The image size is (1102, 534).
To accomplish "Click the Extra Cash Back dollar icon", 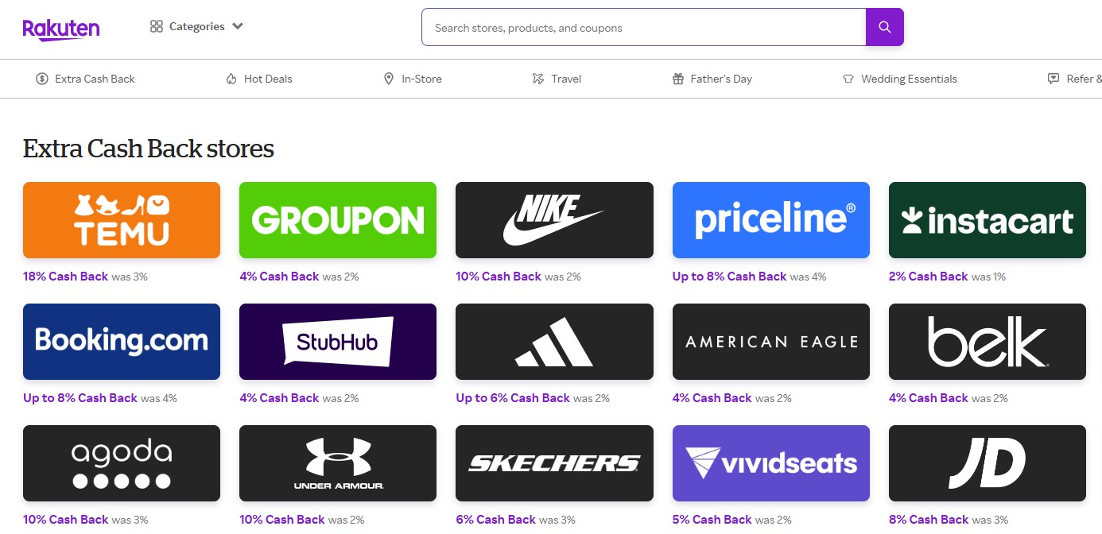I will coord(42,79).
